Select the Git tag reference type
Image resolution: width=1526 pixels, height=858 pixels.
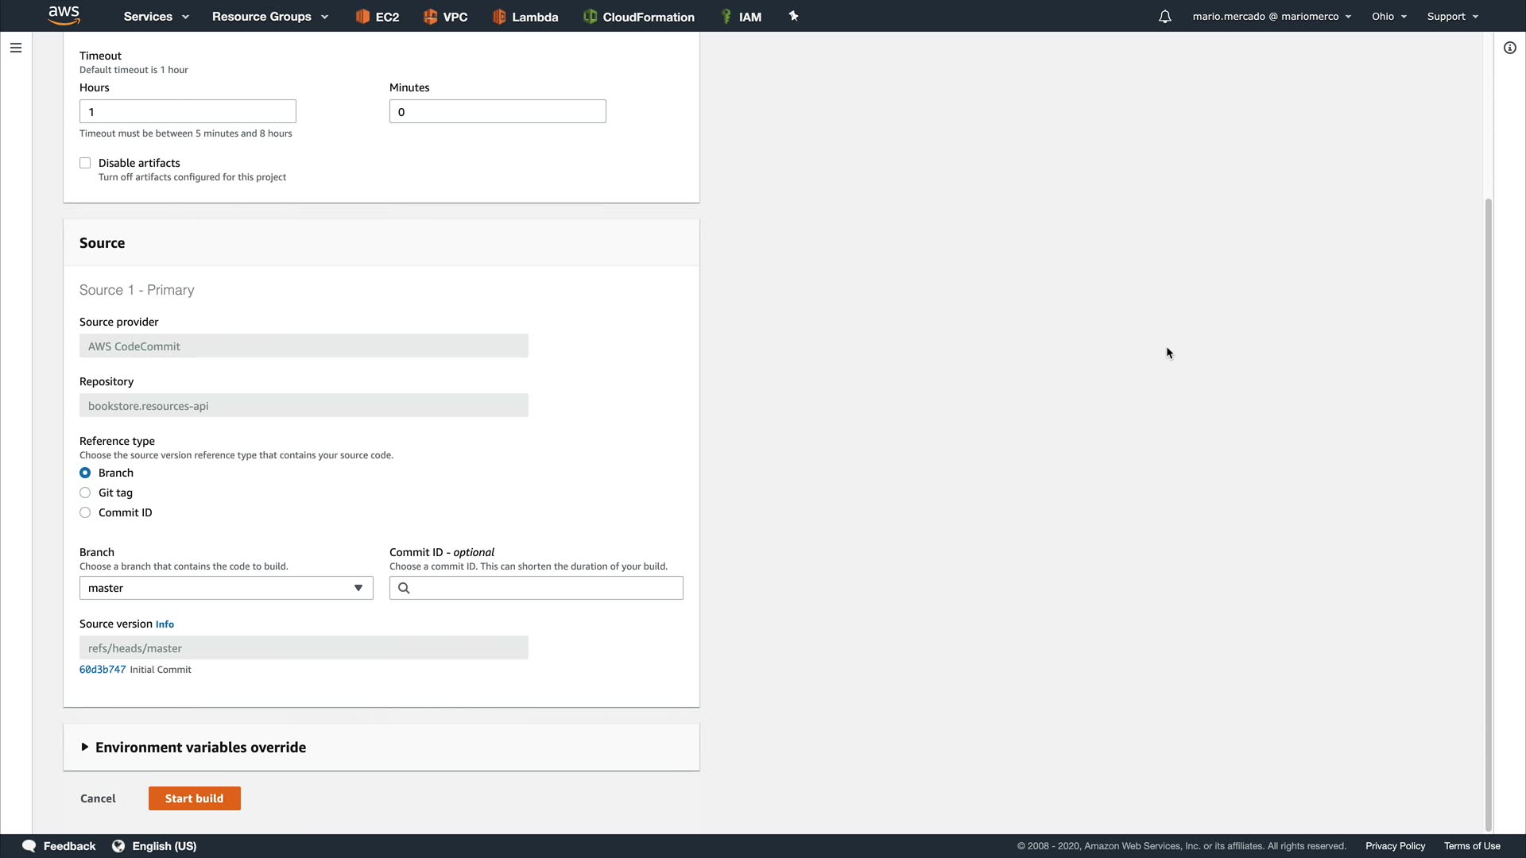(x=85, y=493)
